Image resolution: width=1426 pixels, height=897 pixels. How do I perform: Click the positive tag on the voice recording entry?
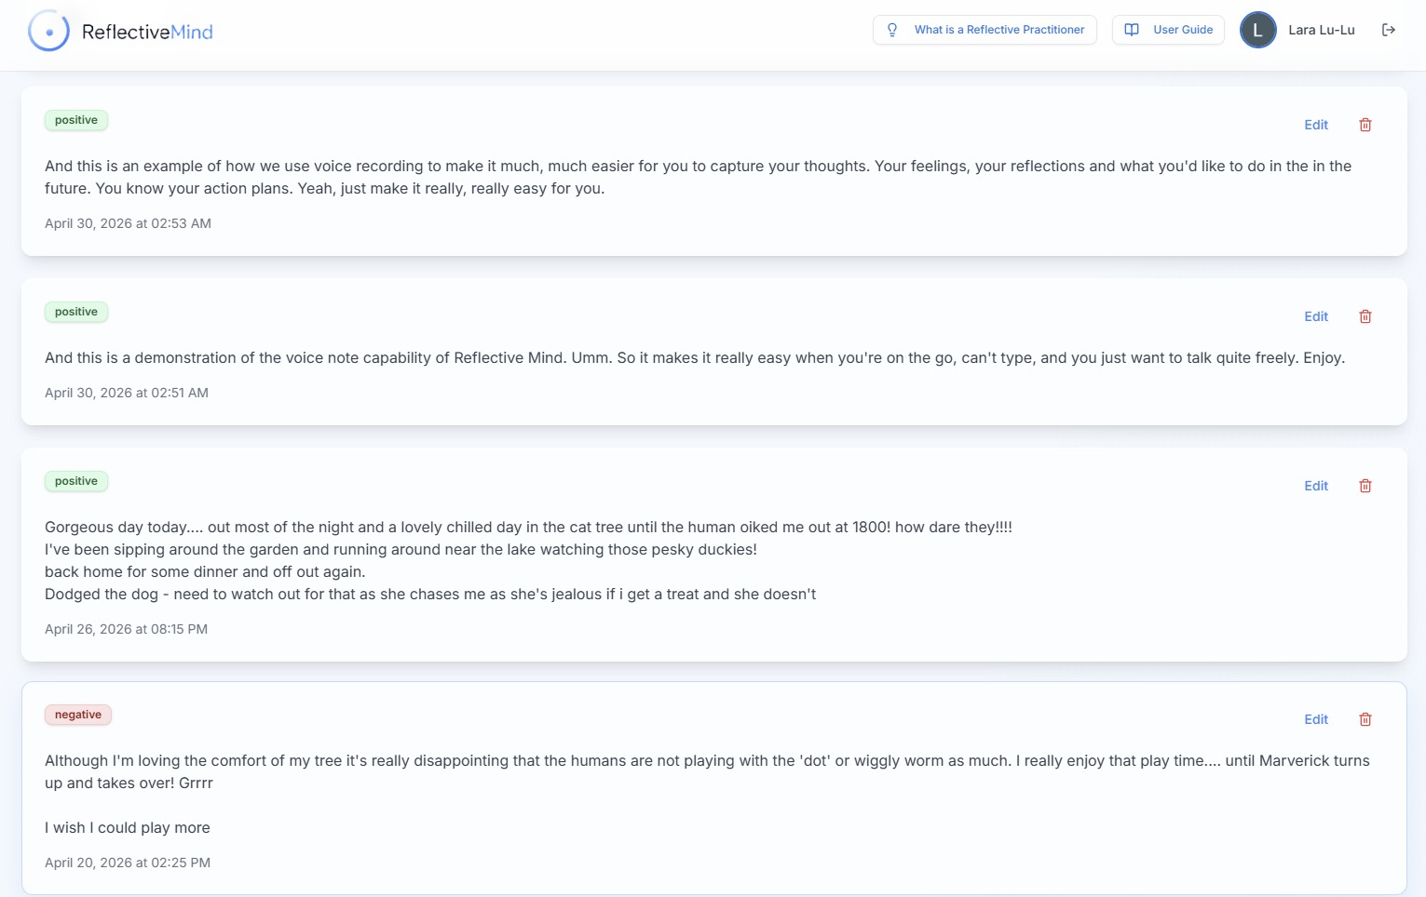tap(76, 120)
